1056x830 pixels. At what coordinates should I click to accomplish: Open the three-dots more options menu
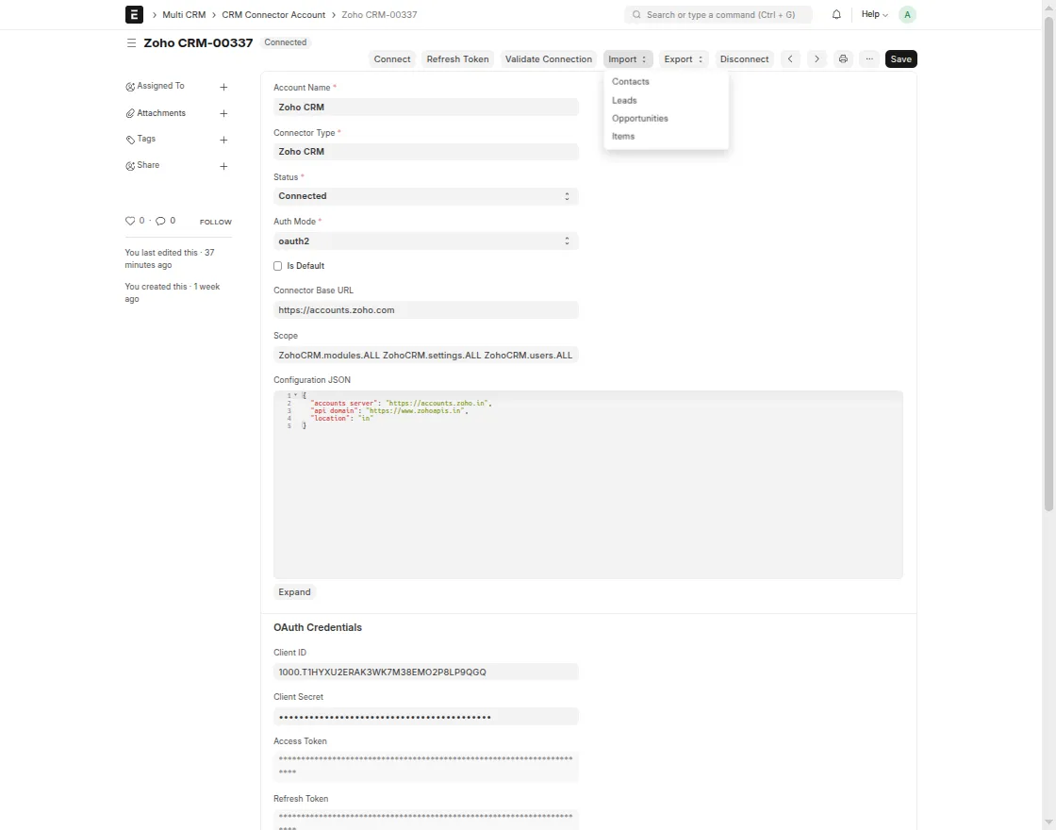pyautogui.click(x=869, y=58)
